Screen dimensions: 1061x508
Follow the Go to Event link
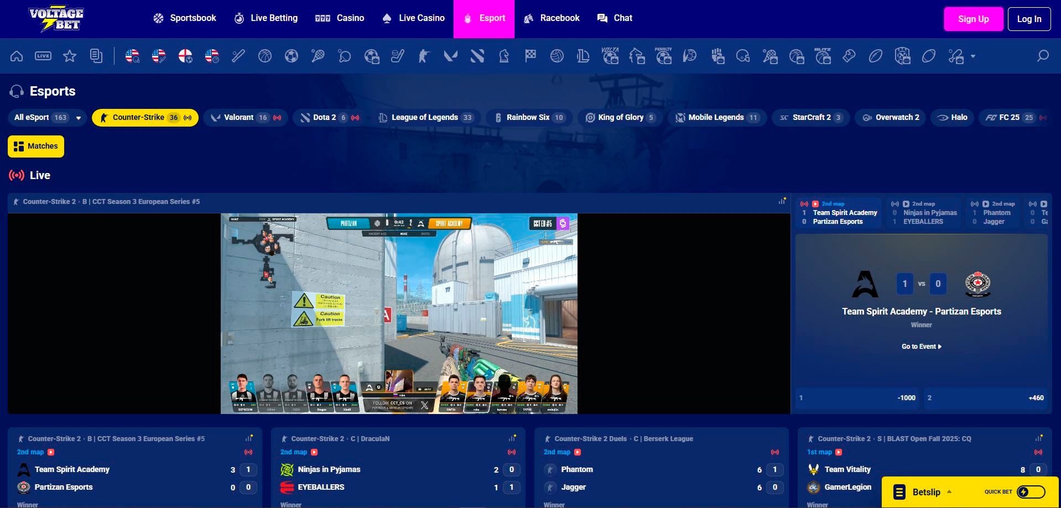921,347
